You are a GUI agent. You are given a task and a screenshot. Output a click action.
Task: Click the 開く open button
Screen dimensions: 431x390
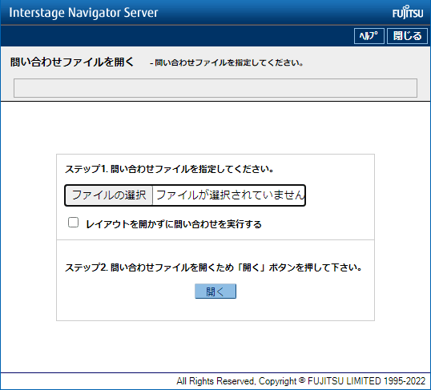[215, 291]
